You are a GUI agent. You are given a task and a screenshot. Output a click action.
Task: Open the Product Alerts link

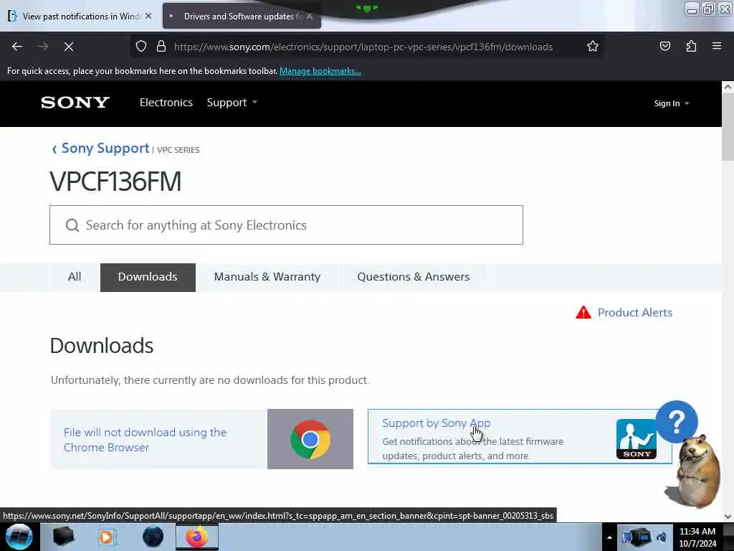point(635,313)
